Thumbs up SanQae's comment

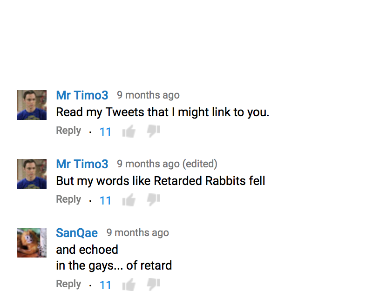129,285
